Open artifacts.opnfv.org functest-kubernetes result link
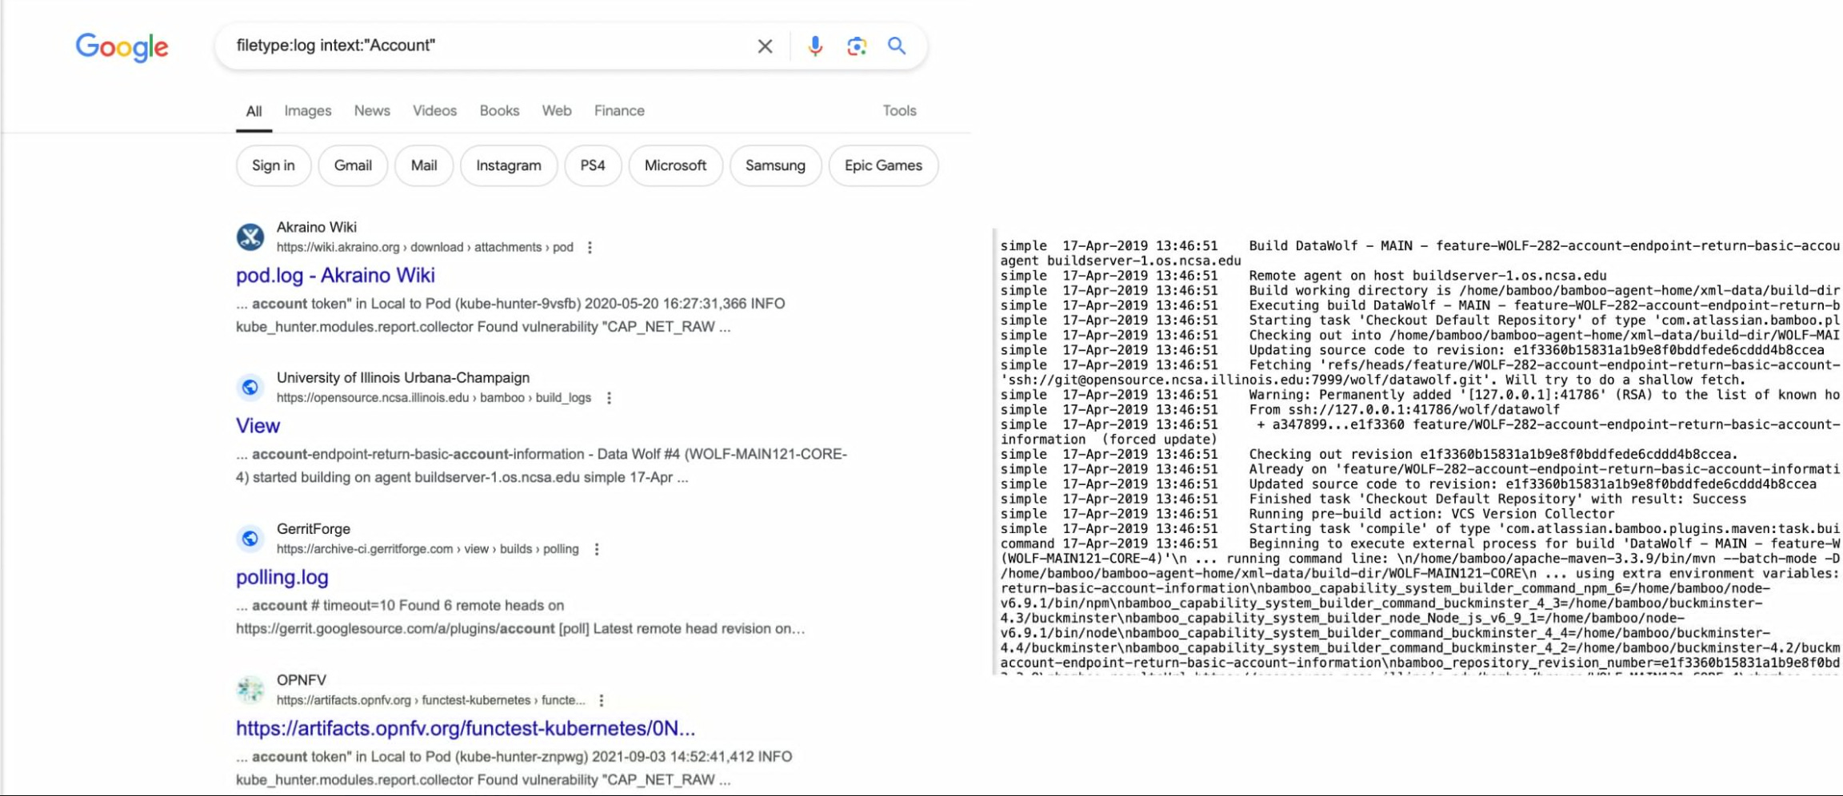Image resolution: width=1843 pixels, height=796 pixels. (x=466, y=728)
